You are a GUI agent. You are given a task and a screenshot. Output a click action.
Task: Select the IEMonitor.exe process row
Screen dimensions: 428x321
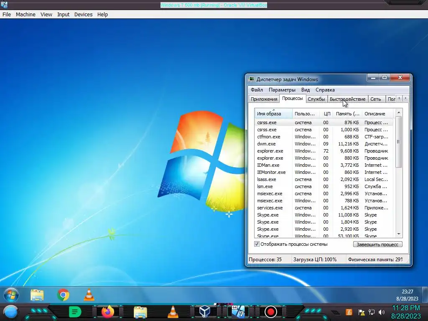point(324,172)
